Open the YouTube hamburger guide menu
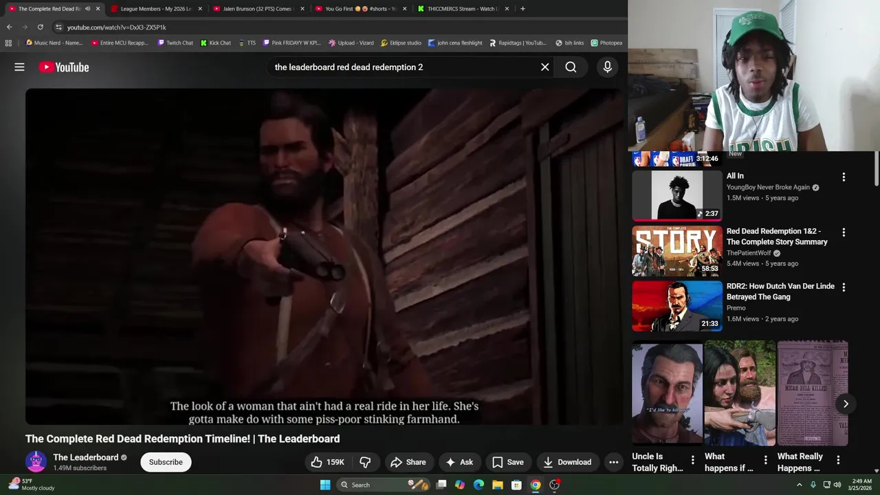 (x=19, y=67)
